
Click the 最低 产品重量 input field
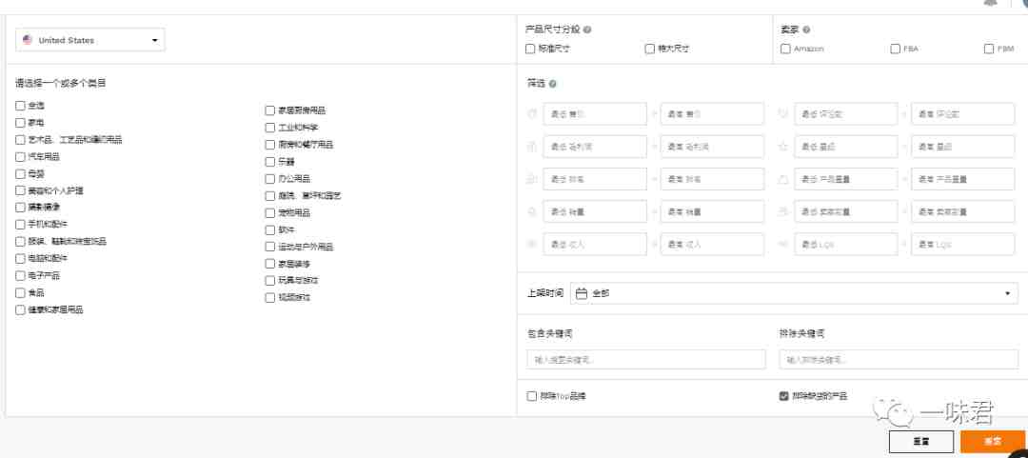tap(846, 179)
